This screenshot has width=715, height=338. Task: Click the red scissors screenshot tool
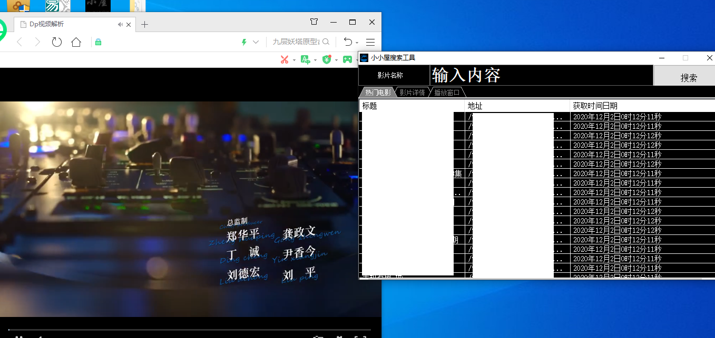point(285,59)
